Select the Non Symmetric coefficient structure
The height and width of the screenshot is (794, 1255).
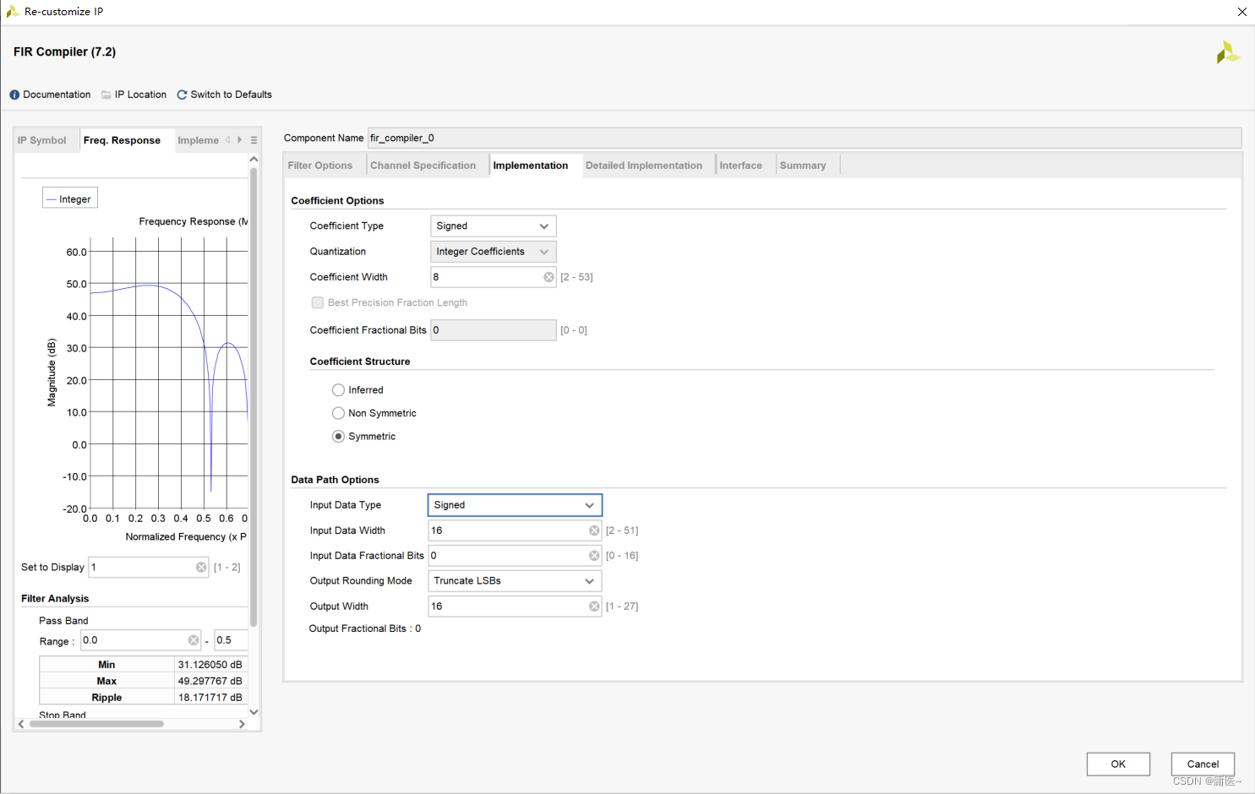pyautogui.click(x=338, y=413)
